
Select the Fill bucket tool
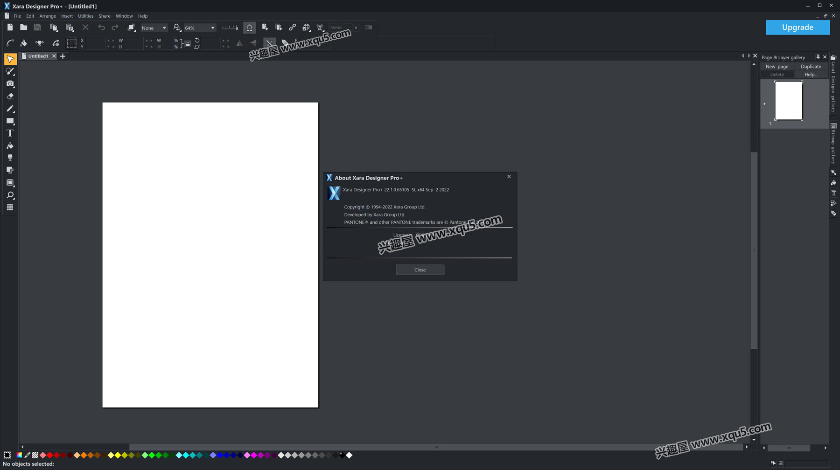[10, 145]
